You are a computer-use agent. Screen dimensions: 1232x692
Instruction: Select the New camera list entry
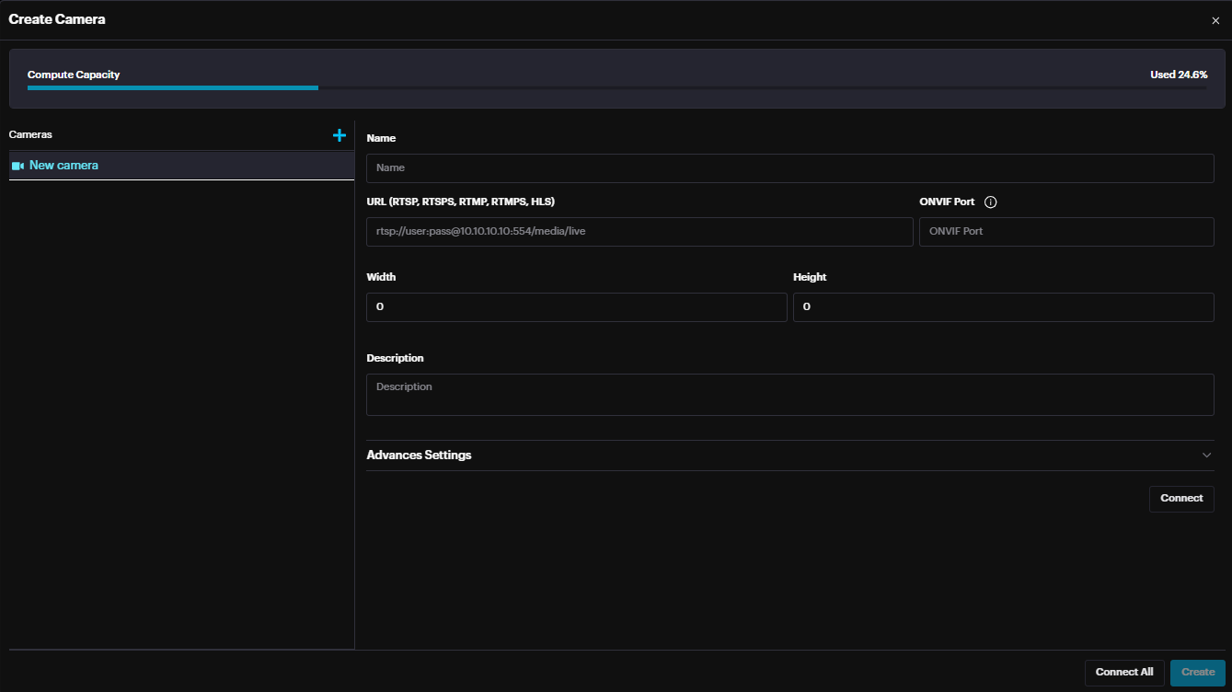[x=63, y=166]
